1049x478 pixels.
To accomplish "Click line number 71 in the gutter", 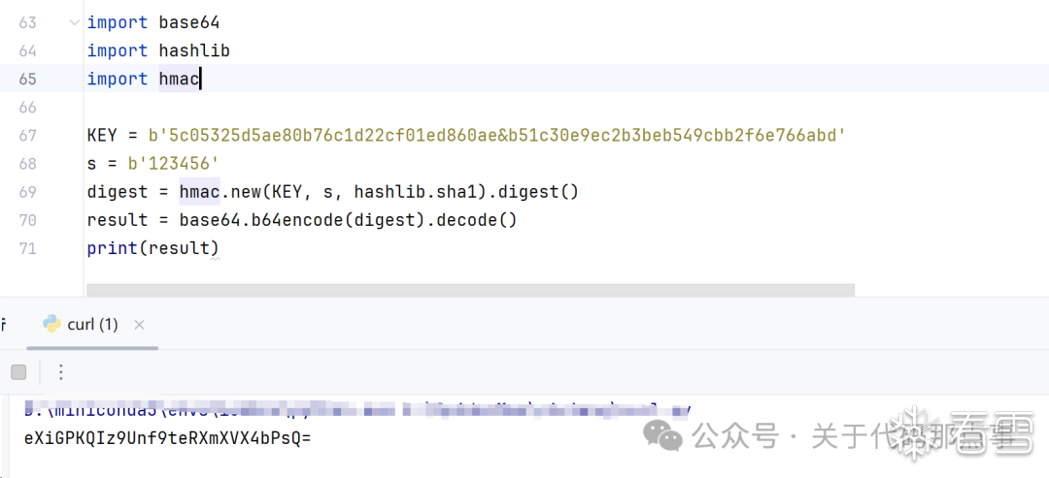I will (27, 248).
